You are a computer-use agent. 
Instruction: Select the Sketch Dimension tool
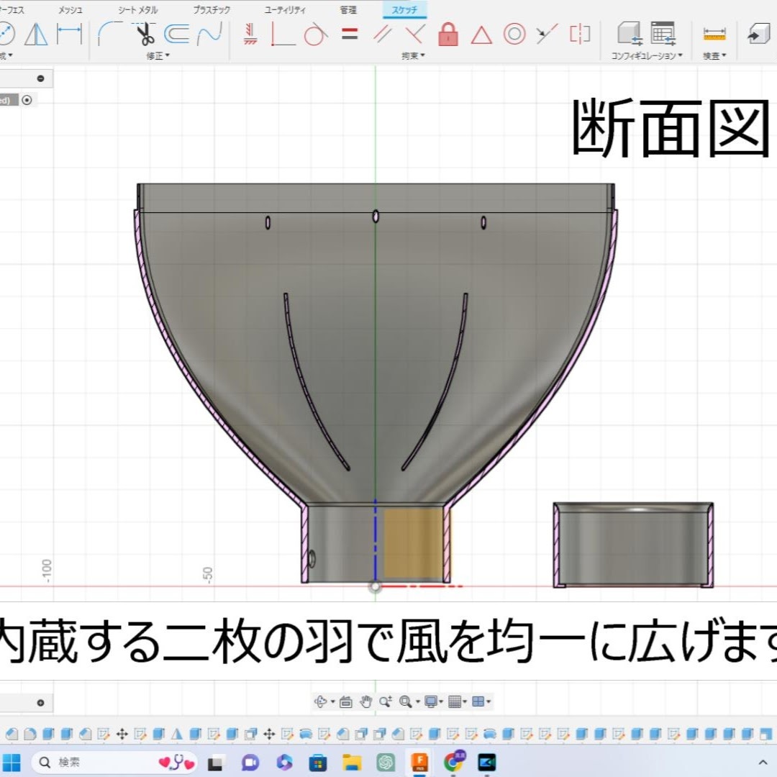[x=69, y=34]
